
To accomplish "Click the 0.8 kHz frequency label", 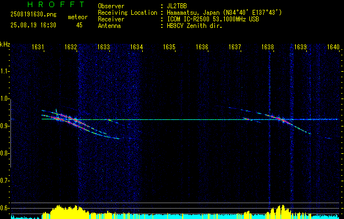I will (4, 153).
